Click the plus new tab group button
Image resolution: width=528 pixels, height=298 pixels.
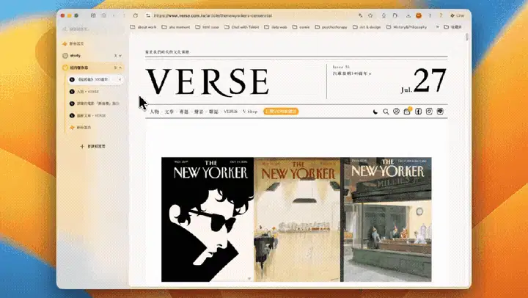click(92, 146)
